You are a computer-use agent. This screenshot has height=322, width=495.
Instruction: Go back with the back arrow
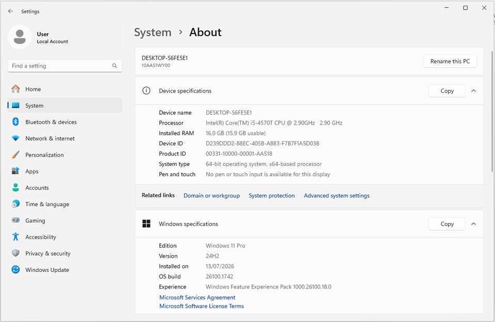coord(10,11)
